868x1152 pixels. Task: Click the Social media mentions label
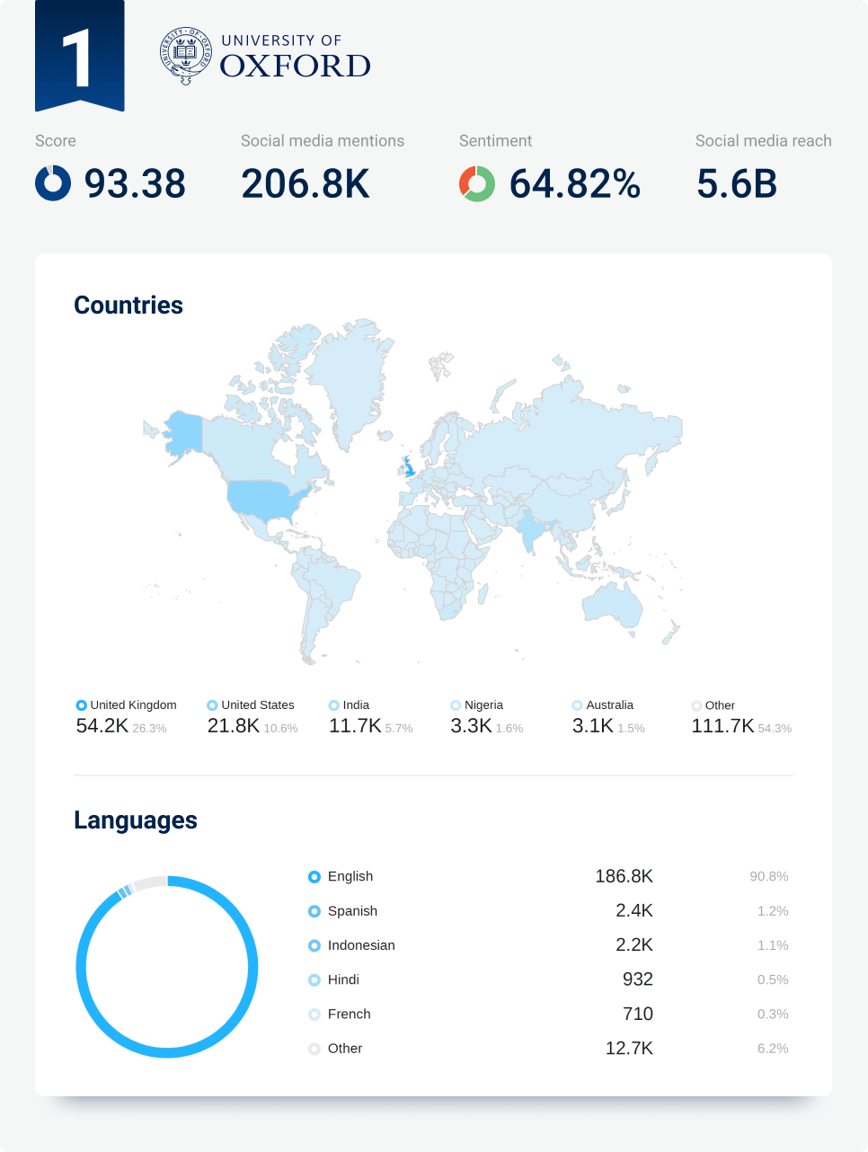(x=323, y=141)
